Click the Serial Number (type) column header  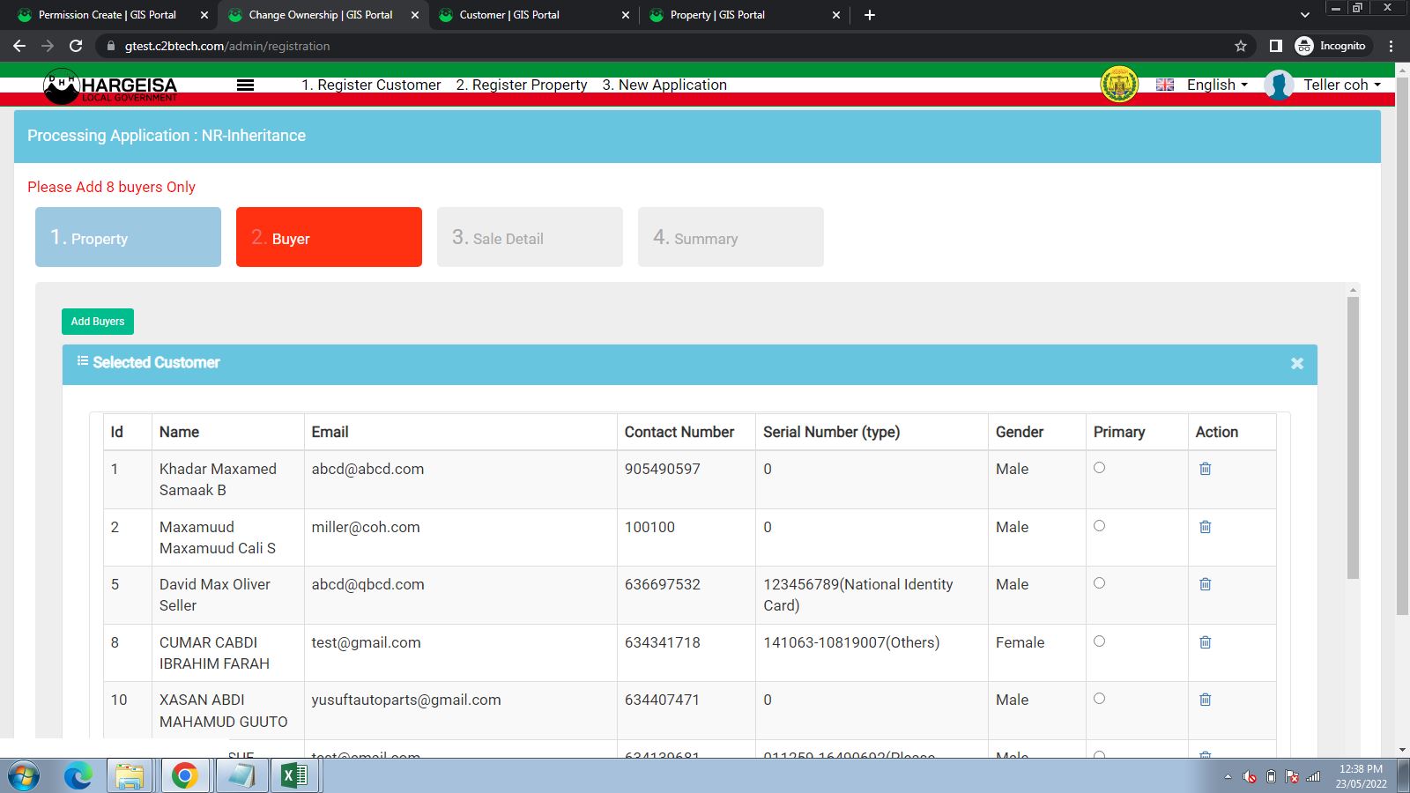pyautogui.click(x=831, y=432)
